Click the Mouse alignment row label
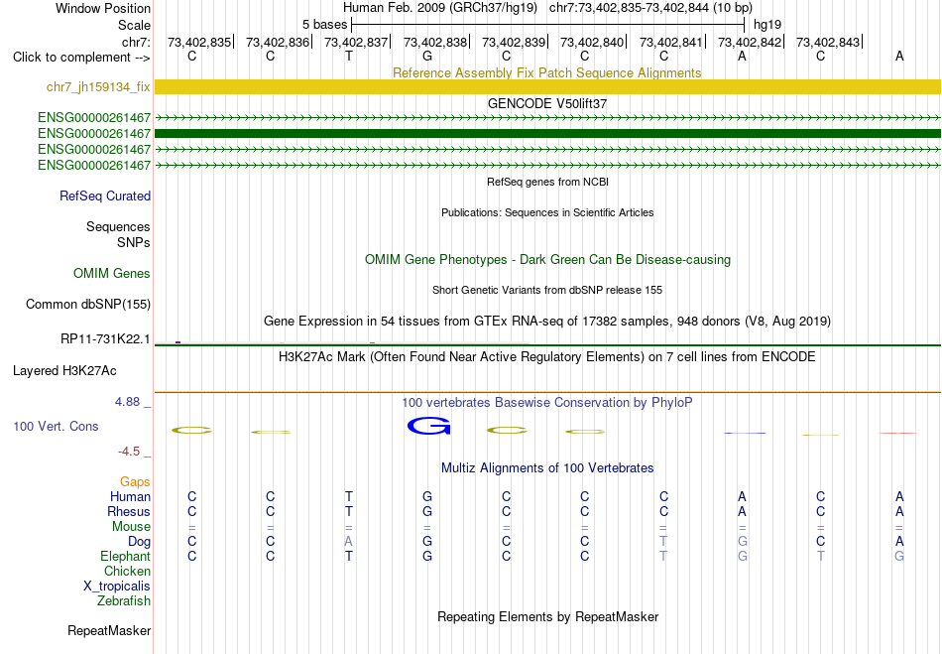The width and height of the screenshot is (942, 654). [131, 527]
